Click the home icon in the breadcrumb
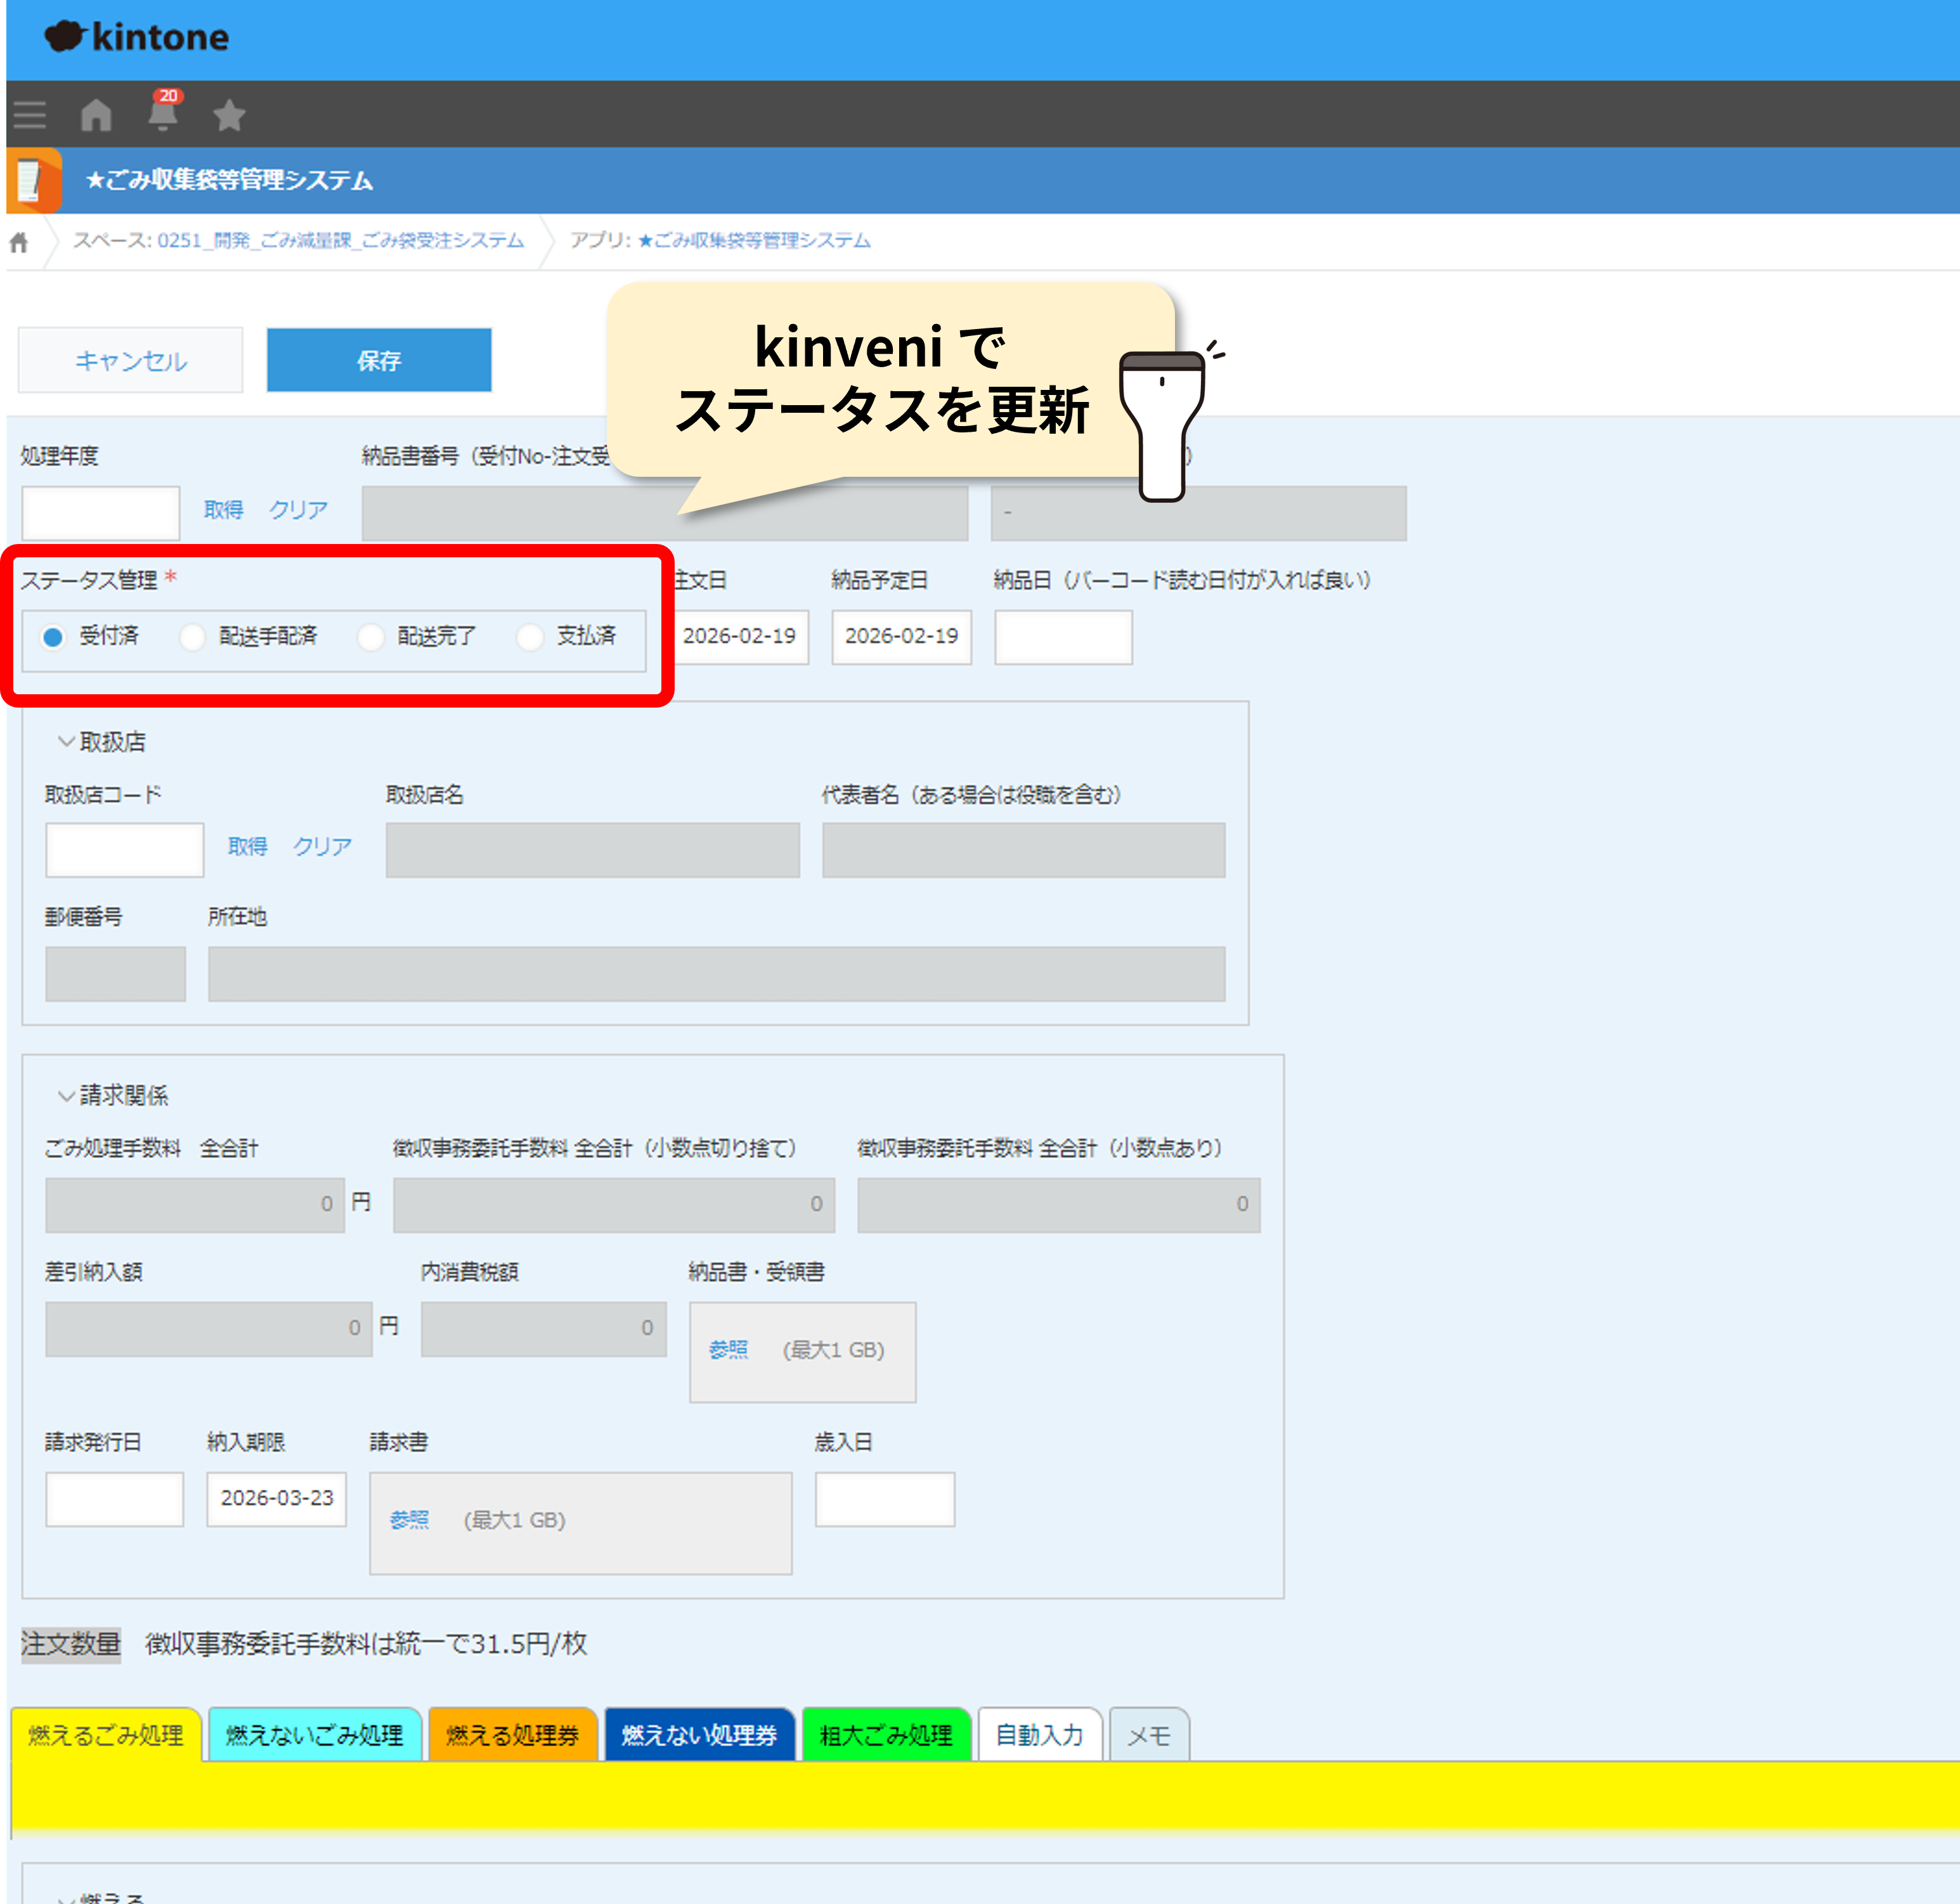 click(19, 241)
